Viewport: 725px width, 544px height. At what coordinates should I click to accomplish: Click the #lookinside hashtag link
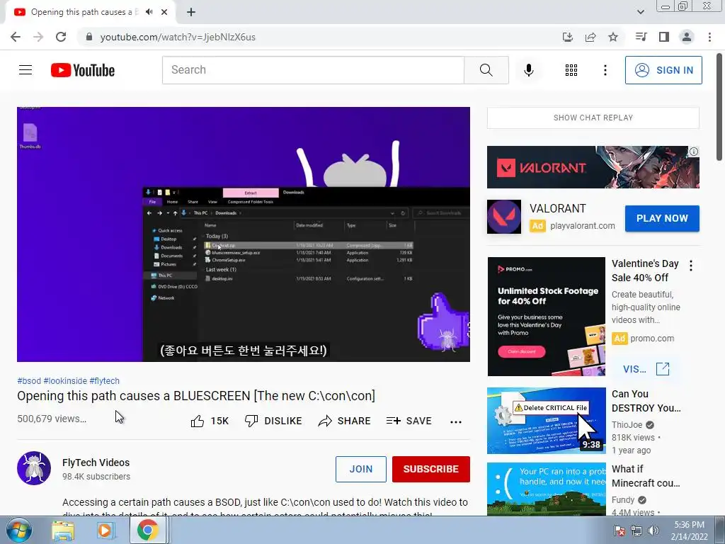pyautogui.click(x=65, y=380)
